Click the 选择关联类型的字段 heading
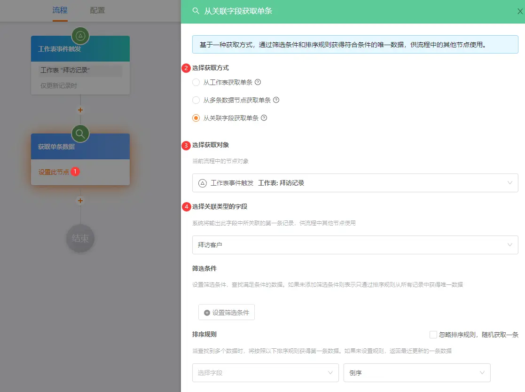The width and height of the screenshot is (525, 392). 219,206
